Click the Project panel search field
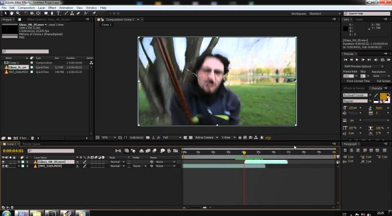 coord(25,52)
